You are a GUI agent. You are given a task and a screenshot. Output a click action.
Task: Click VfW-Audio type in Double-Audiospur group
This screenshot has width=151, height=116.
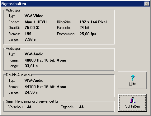(x=34, y=81)
